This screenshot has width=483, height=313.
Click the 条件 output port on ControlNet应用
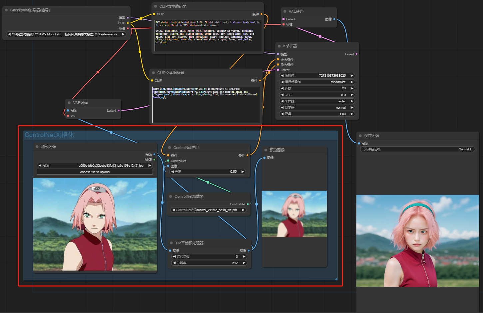point(247,155)
